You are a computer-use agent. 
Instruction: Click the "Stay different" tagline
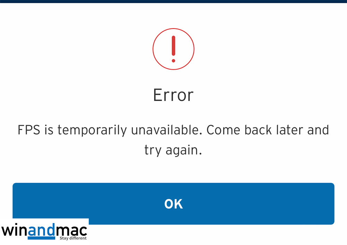pos(73,238)
